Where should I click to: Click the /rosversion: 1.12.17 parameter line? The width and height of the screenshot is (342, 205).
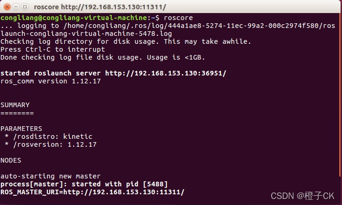point(50,144)
